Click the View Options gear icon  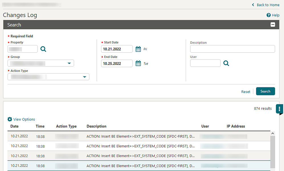point(10,119)
